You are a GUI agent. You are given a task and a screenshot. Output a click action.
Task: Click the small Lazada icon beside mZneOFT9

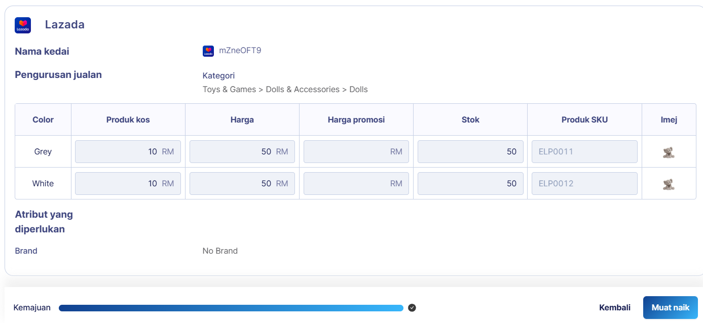click(208, 51)
